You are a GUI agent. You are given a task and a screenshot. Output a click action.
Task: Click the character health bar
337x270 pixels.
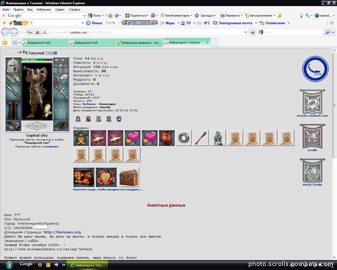click(37, 60)
